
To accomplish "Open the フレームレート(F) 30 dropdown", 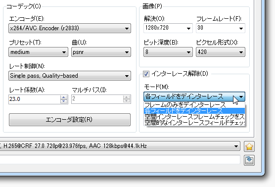I will (221, 28).
